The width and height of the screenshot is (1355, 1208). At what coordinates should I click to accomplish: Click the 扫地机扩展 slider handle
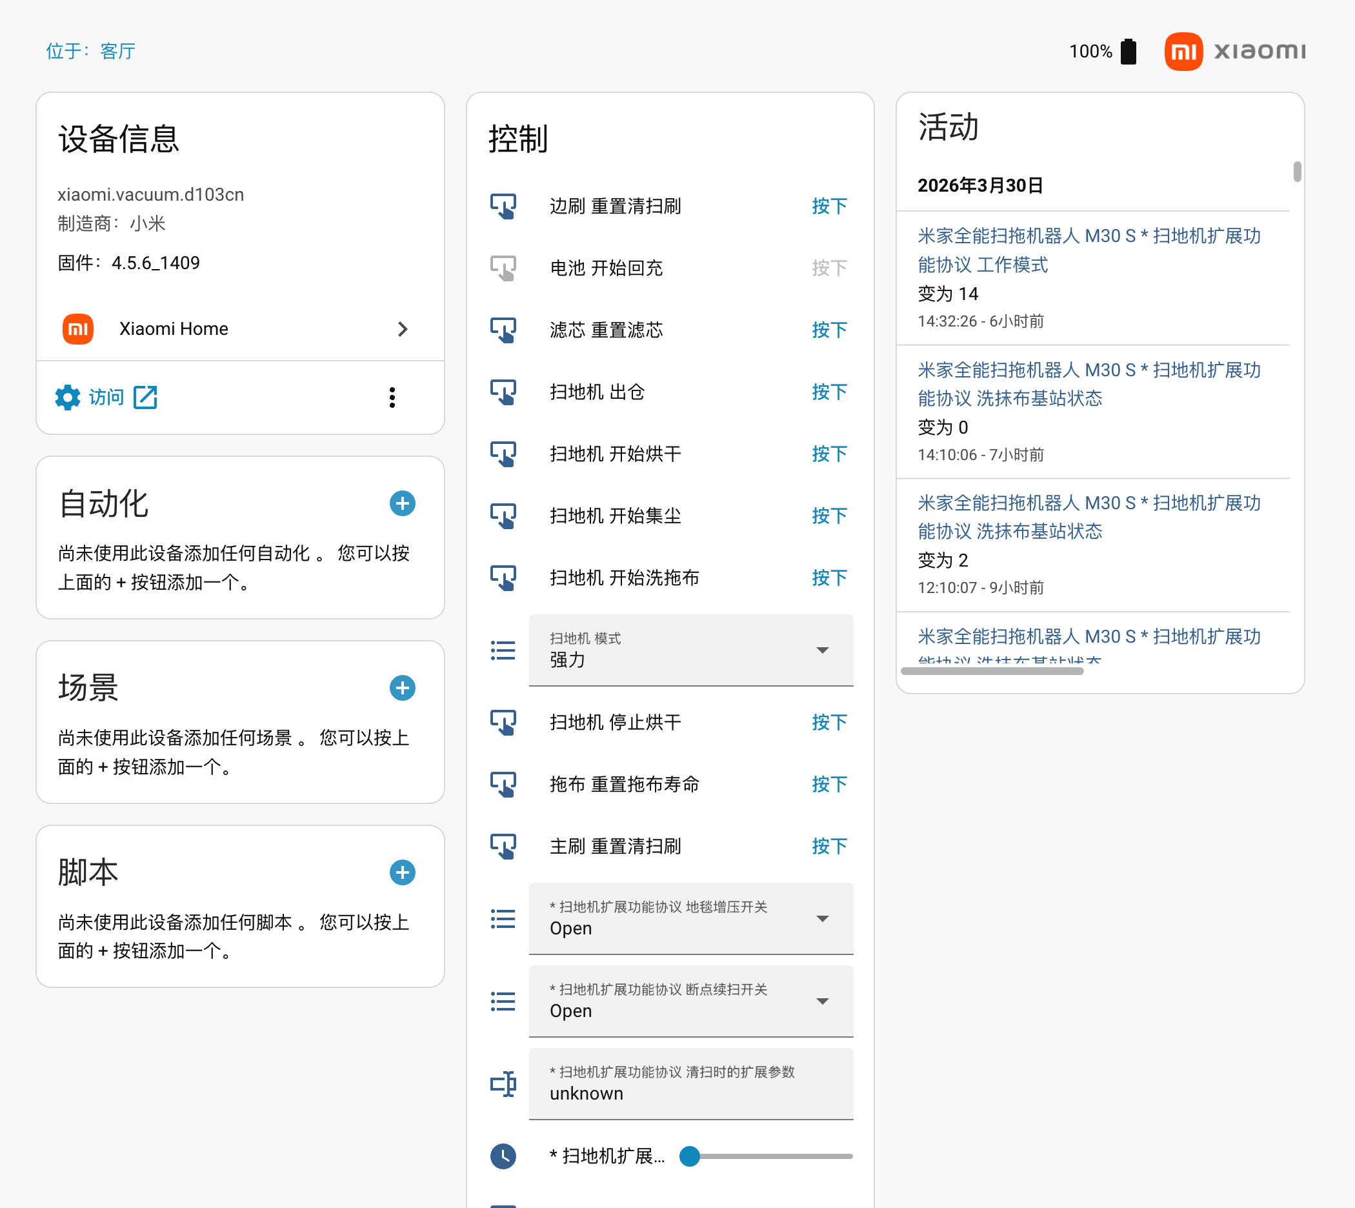[690, 1156]
